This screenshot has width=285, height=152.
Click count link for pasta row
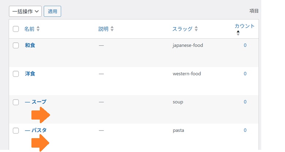[245, 130]
